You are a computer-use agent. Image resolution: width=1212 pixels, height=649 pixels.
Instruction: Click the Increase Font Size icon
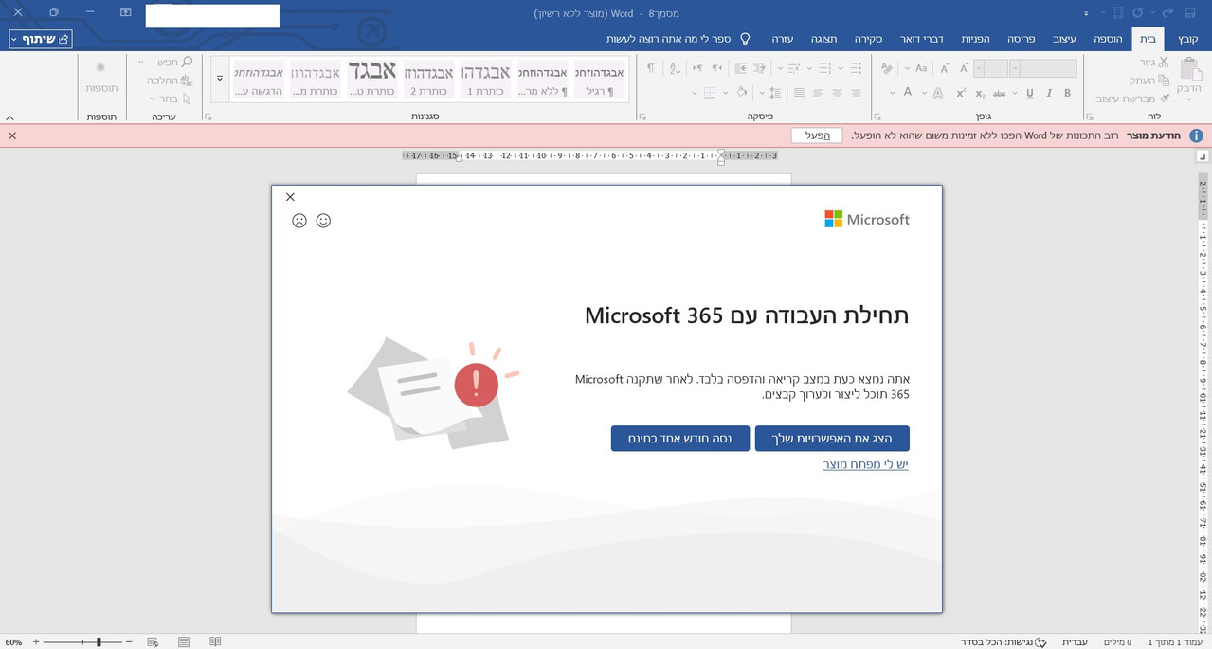point(964,68)
